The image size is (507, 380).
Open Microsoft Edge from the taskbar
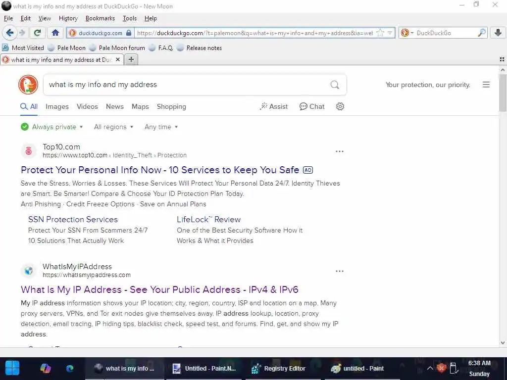coord(70,368)
